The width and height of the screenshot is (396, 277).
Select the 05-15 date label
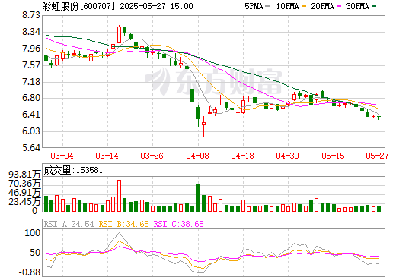pyautogui.click(x=333, y=156)
